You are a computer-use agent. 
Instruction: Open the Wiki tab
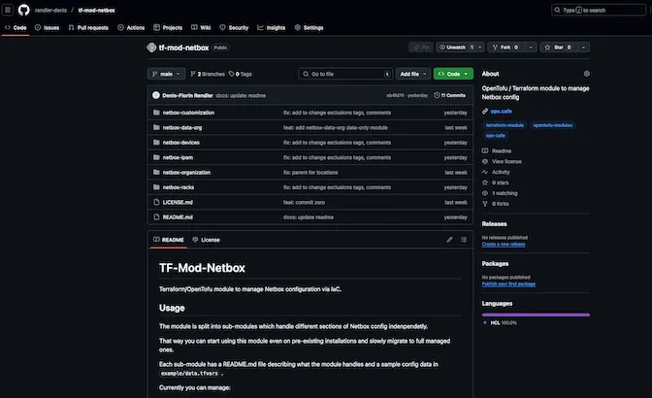pyautogui.click(x=201, y=28)
